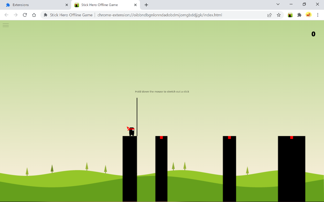Go forward to the next page

tap(16, 15)
